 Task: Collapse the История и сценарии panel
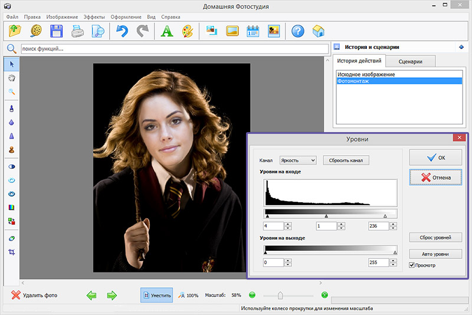coord(460,47)
